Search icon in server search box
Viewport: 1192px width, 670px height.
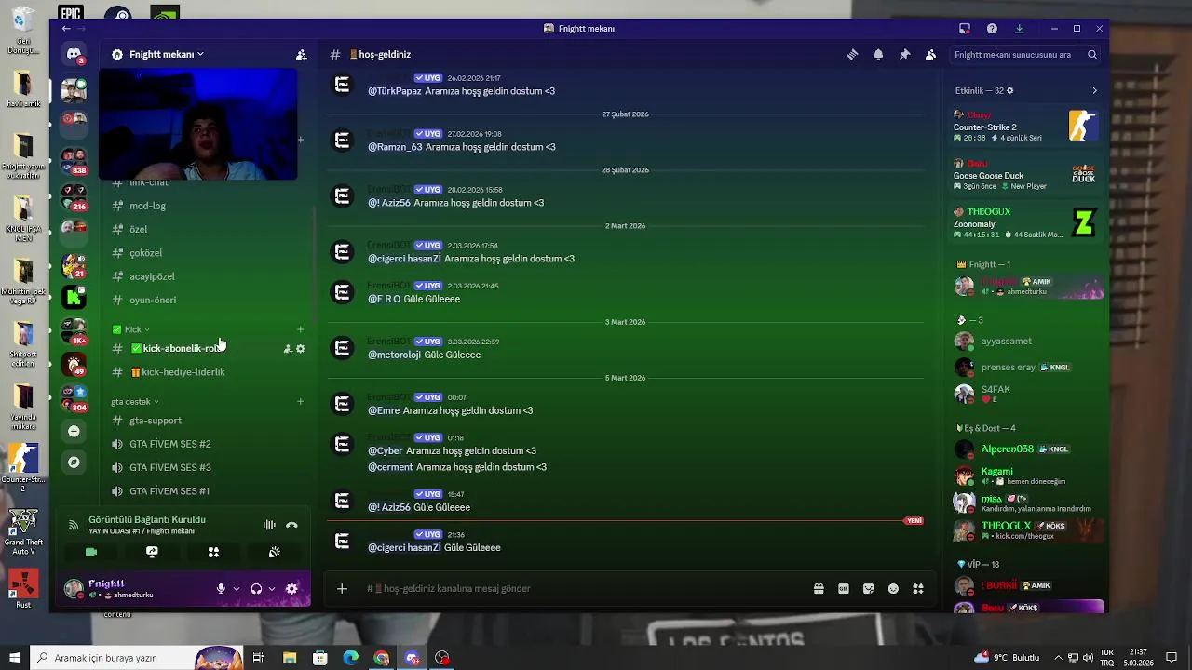(1092, 55)
